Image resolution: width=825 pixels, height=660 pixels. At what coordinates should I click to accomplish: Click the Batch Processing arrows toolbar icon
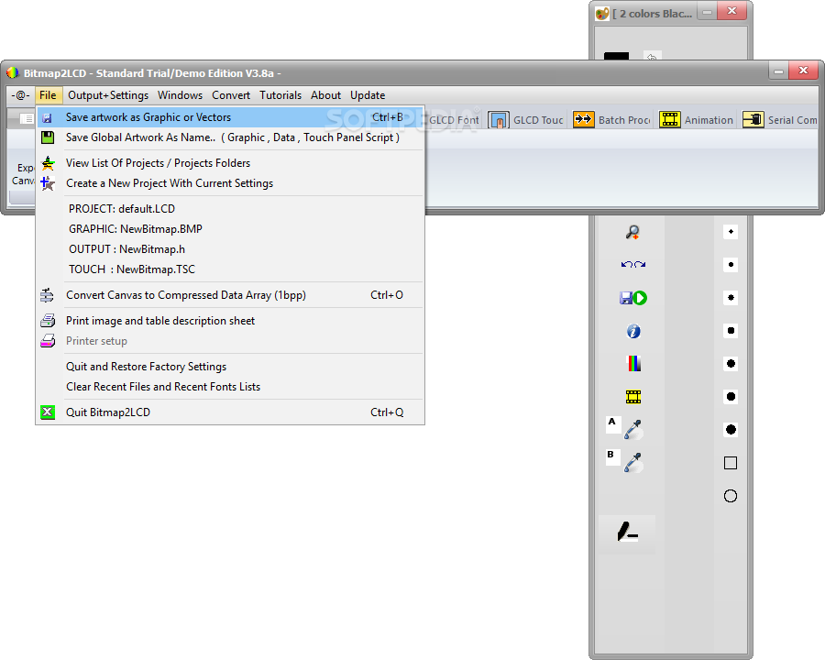coord(584,120)
